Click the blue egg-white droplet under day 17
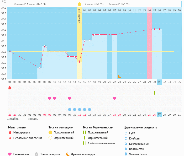This screenshot has width=184, height=156. [90, 109]
